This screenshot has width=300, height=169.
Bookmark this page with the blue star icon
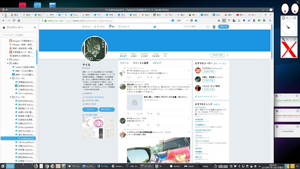[196, 21]
